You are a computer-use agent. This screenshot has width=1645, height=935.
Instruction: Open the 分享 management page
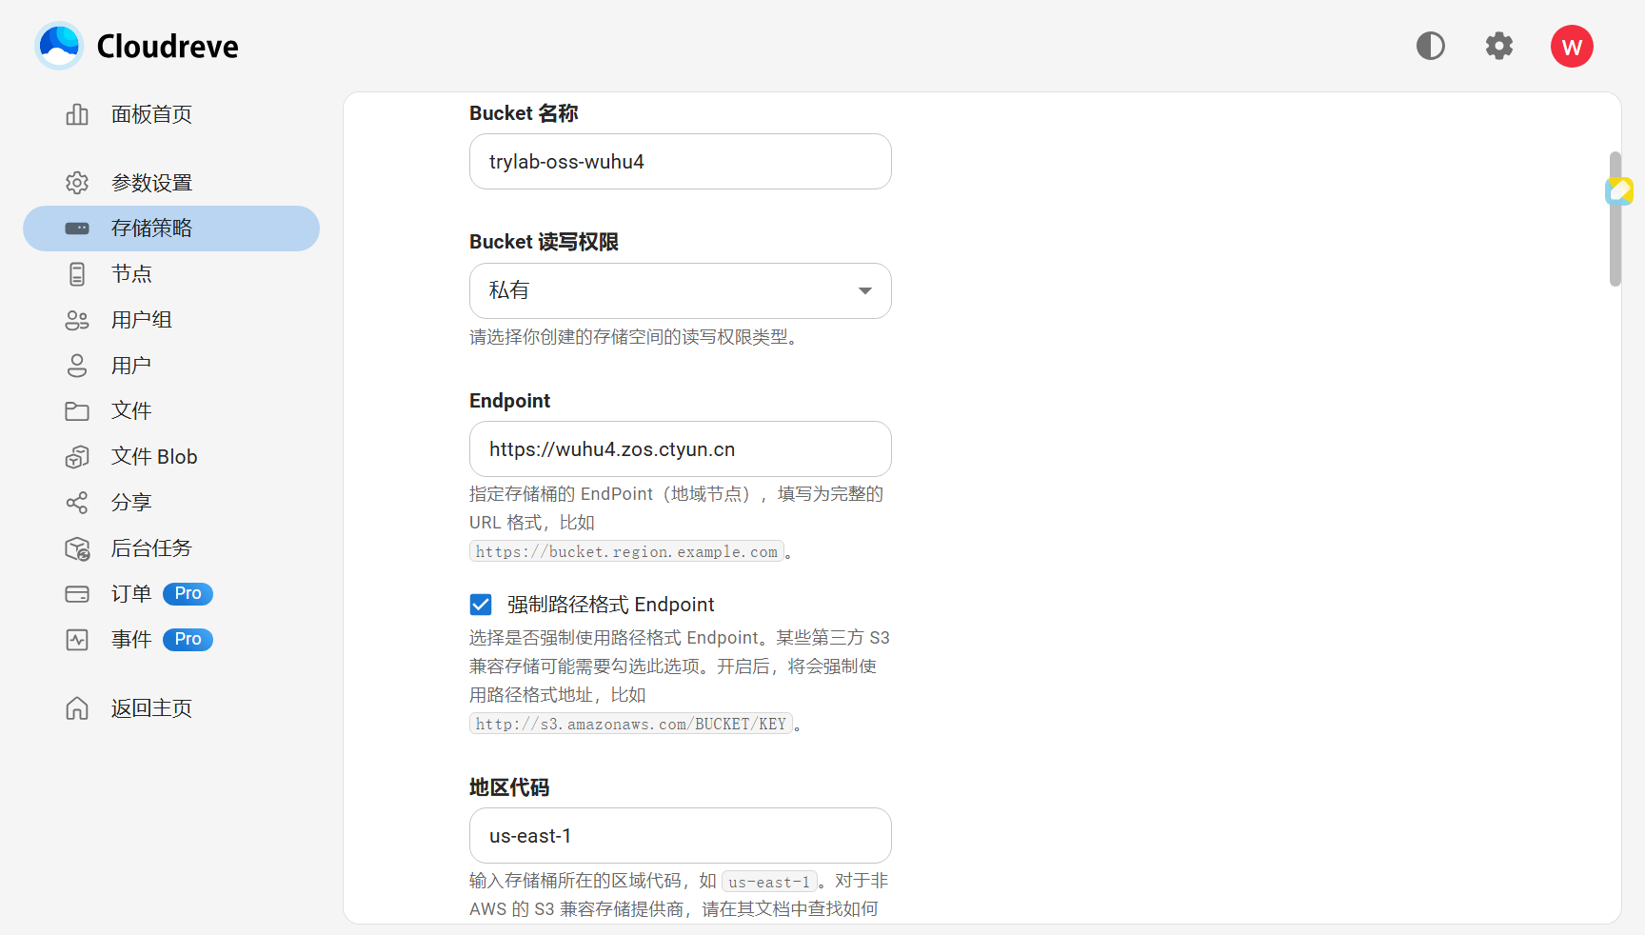(131, 502)
